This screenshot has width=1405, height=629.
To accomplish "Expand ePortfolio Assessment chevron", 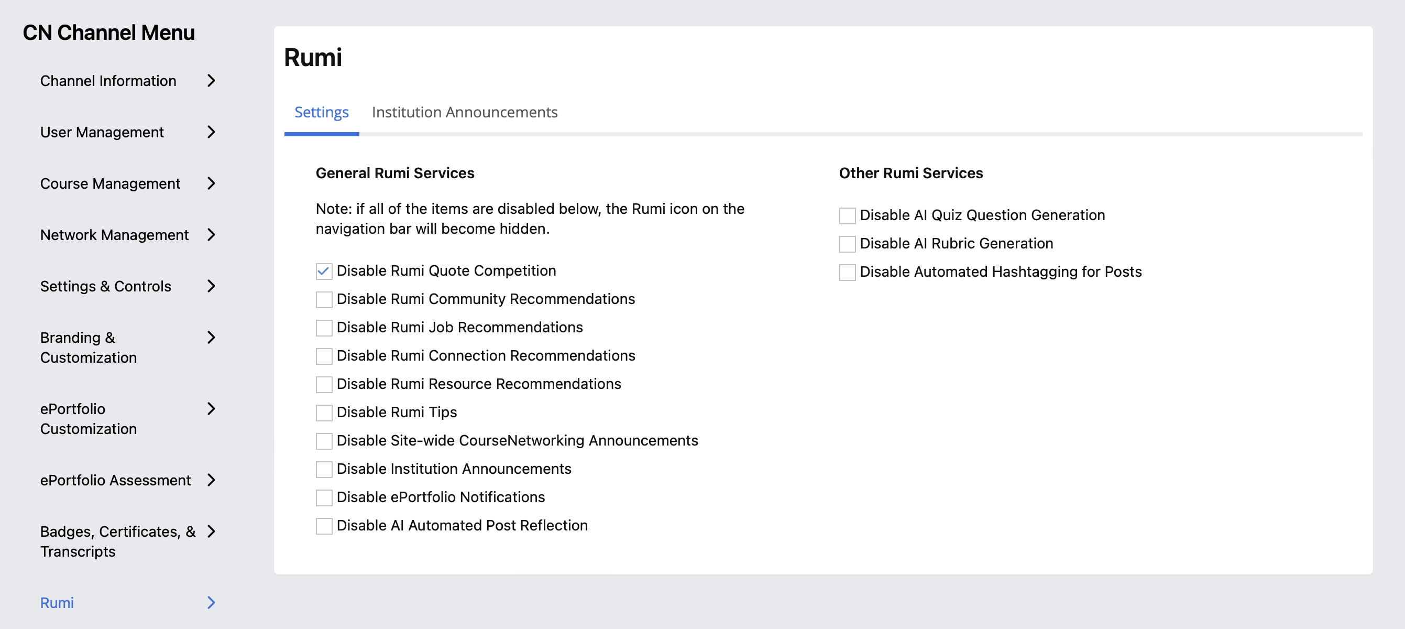I will pos(212,480).
